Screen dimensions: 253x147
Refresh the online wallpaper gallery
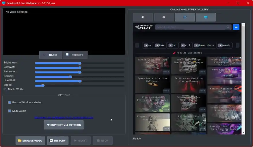185,17
